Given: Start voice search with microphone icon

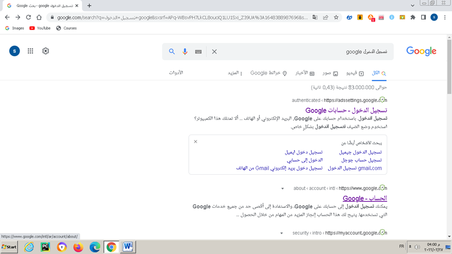Looking at the screenshot, I should click(185, 52).
